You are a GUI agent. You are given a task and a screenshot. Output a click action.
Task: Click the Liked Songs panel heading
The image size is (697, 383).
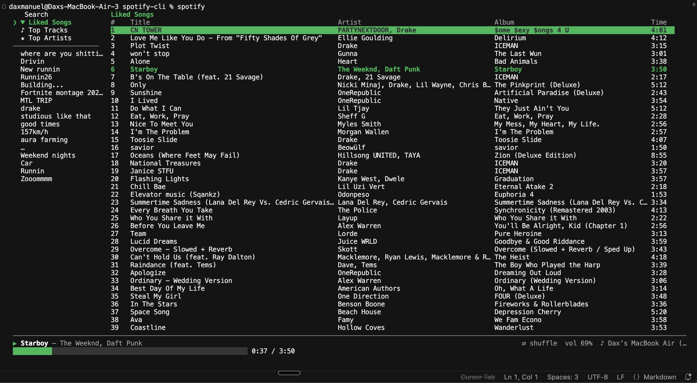[x=132, y=15]
